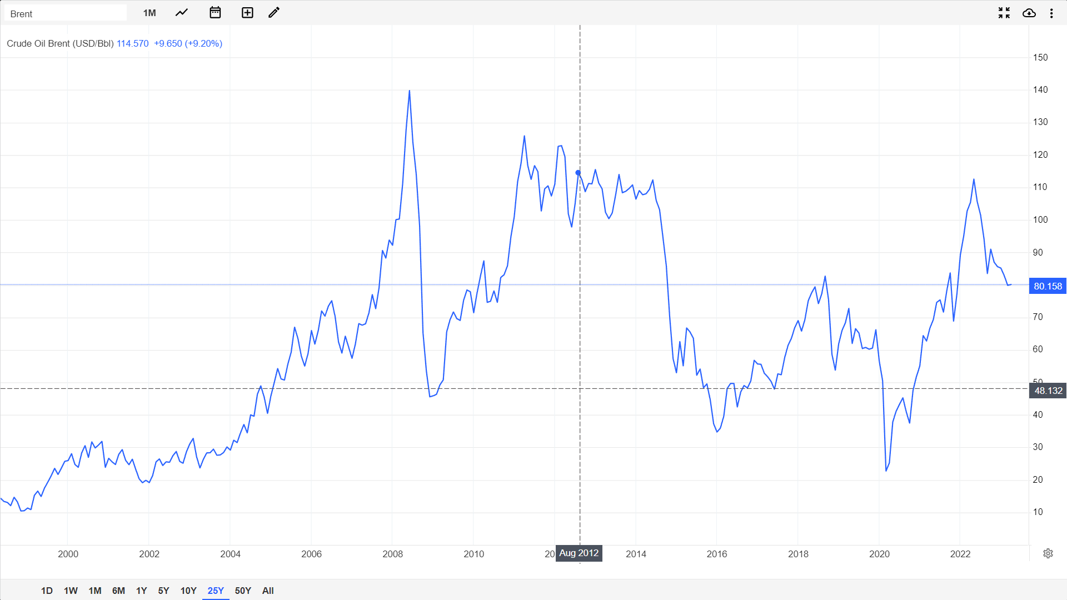Open the calendar date range icon

coord(215,13)
